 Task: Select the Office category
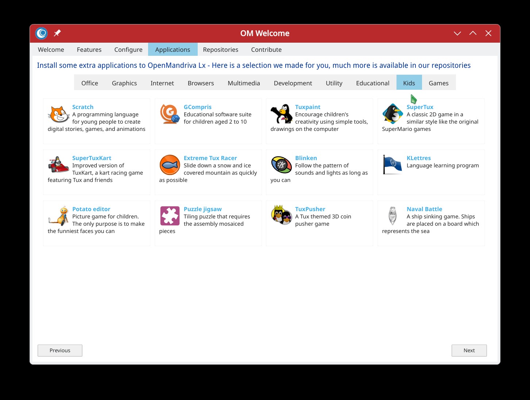[x=90, y=83]
